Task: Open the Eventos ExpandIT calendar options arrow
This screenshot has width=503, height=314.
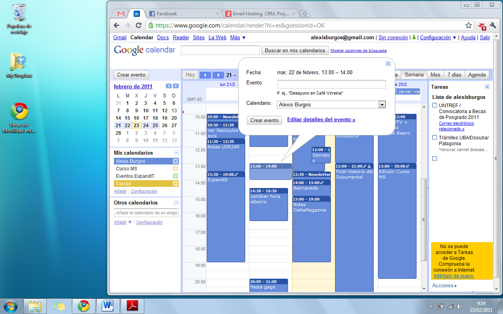Action: click(176, 176)
